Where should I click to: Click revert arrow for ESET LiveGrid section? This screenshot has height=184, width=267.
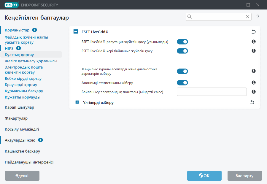(253, 31)
